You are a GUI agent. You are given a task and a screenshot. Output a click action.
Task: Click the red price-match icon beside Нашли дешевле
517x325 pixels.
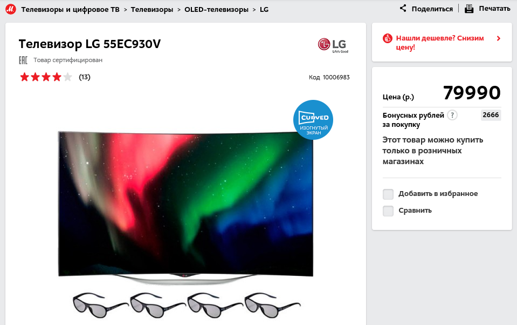[388, 38]
